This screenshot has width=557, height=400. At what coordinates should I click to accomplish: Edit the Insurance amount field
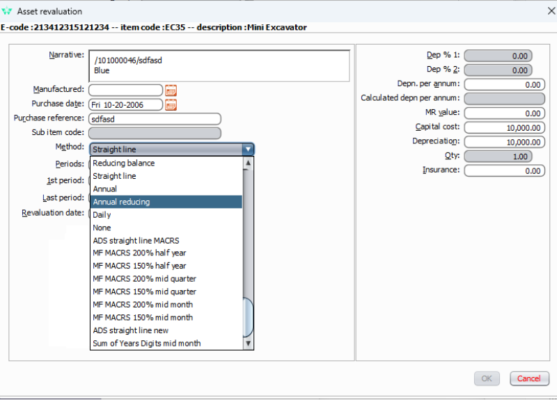504,170
